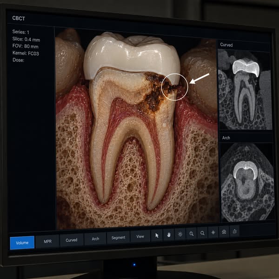This screenshot has height=279, width=279.
Task: Select the hand pan tool
Action: pos(169,235)
